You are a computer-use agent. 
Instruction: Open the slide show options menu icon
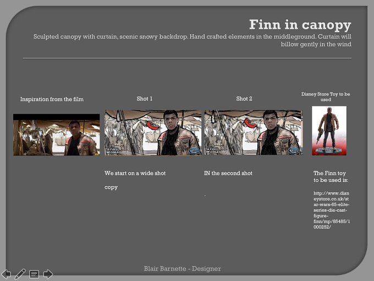point(34,274)
